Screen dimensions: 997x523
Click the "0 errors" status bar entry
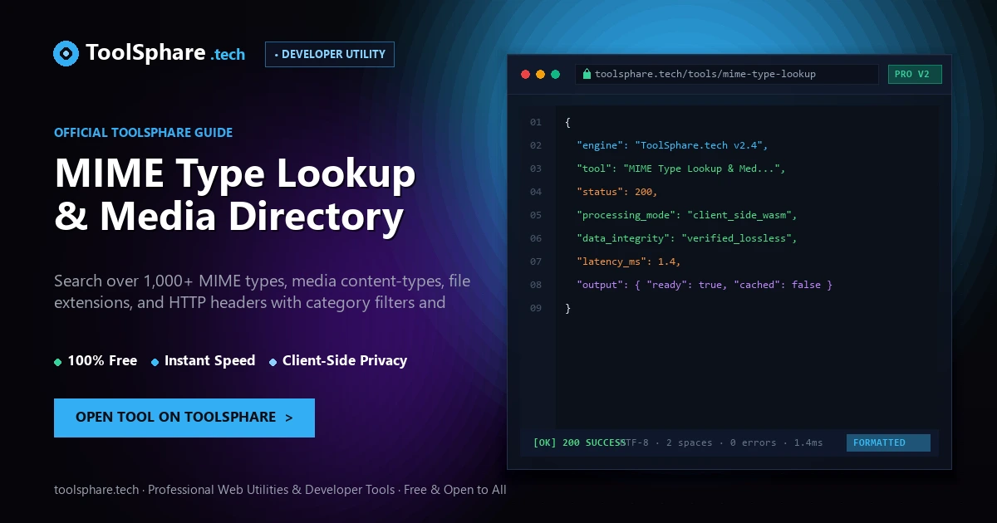click(753, 442)
